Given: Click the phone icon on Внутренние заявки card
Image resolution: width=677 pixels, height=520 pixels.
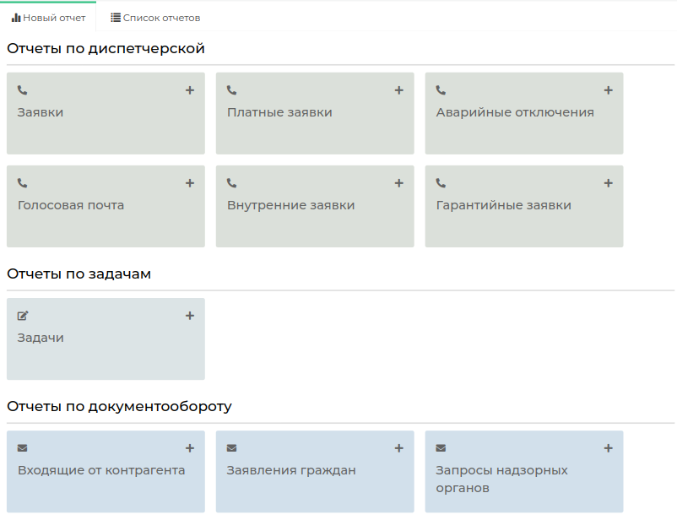Looking at the screenshot, I should tap(231, 183).
